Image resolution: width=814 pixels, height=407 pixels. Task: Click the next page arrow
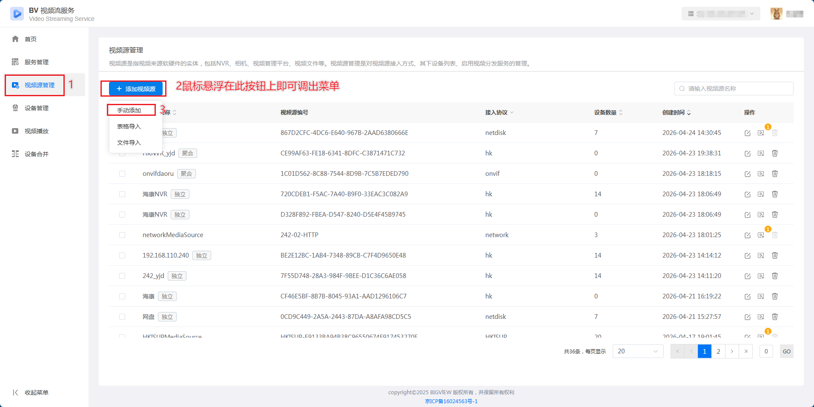732,351
